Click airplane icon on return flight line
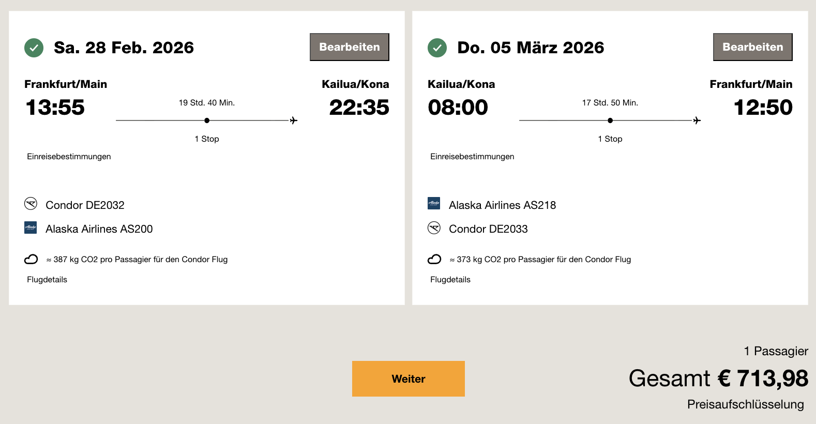The width and height of the screenshot is (816, 424). [697, 120]
